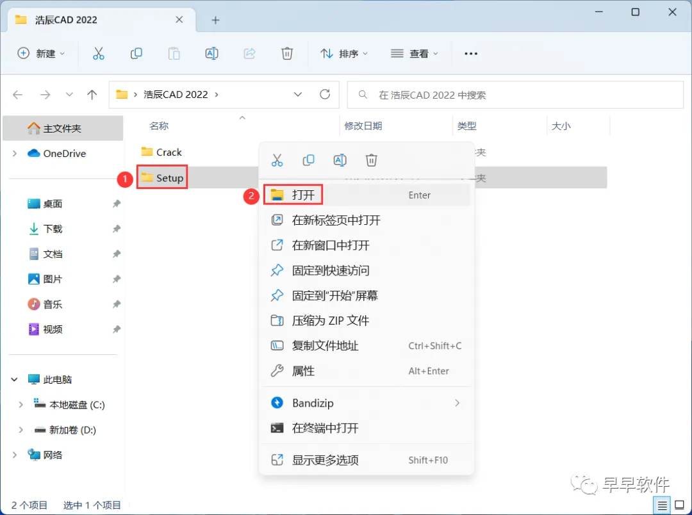Viewport: 692px width, 515px height.
Task: Open the Bandizip submenu
Action: click(367, 403)
